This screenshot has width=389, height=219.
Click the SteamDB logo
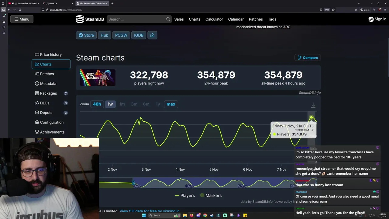[90, 19]
